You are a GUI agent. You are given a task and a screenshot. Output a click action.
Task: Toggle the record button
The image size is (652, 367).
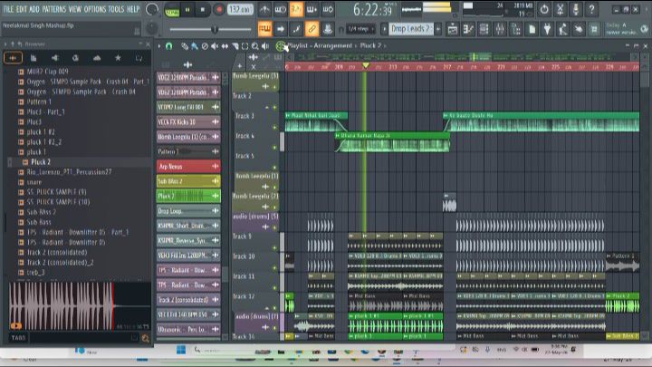(x=219, y=10)
